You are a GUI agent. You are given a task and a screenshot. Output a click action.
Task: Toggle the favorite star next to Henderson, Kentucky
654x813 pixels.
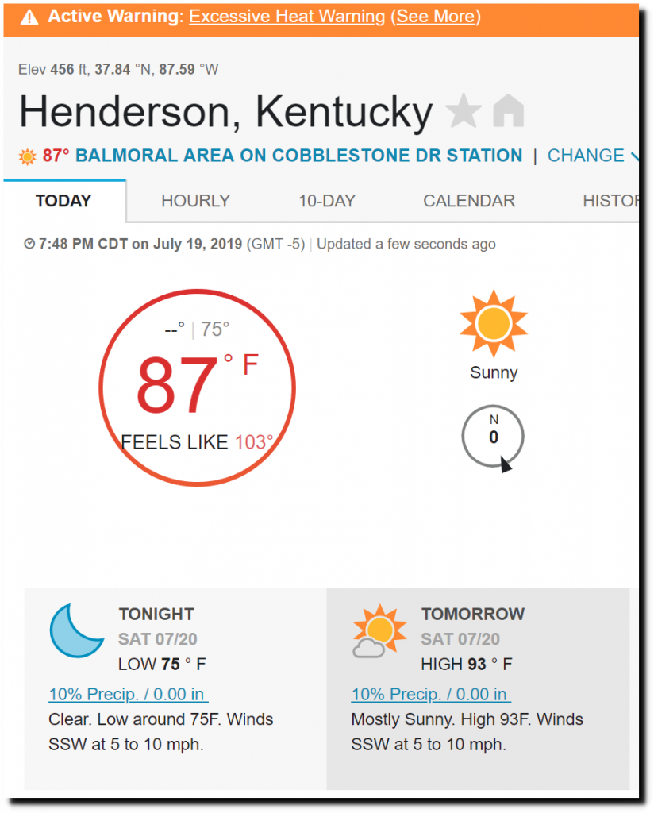click(464, 111)
